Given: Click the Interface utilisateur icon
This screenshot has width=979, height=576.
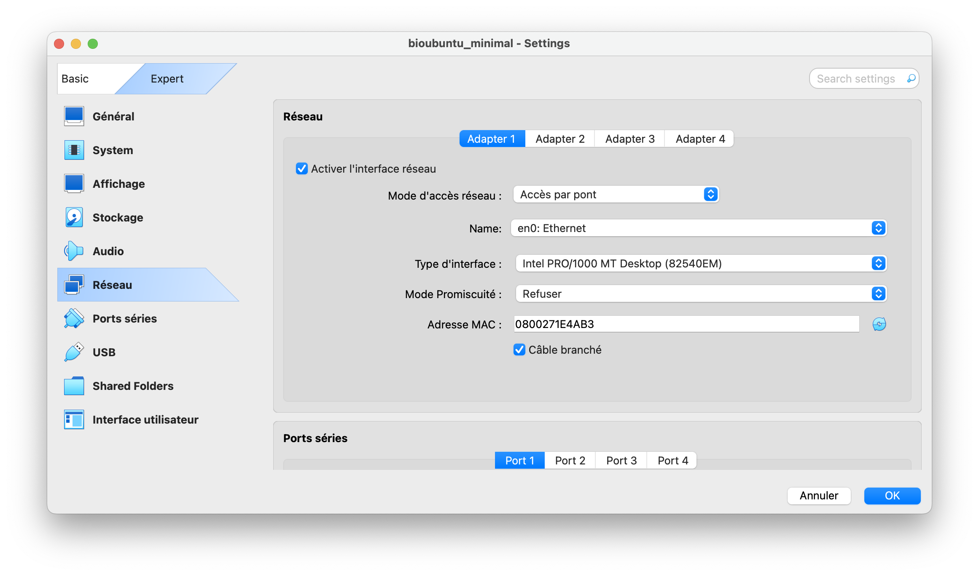Looking at the screenshot, I should point(74,419).
